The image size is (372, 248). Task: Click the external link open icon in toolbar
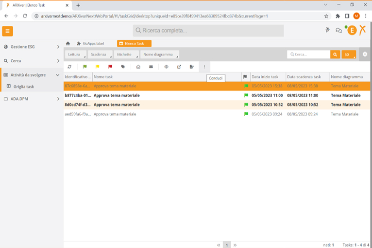[179, 67]
